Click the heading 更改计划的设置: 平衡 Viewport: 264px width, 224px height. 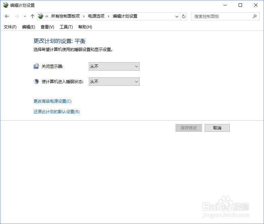point(59,41)
